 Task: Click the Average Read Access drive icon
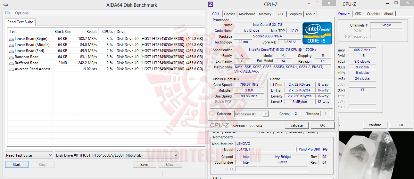pos(12,69)
